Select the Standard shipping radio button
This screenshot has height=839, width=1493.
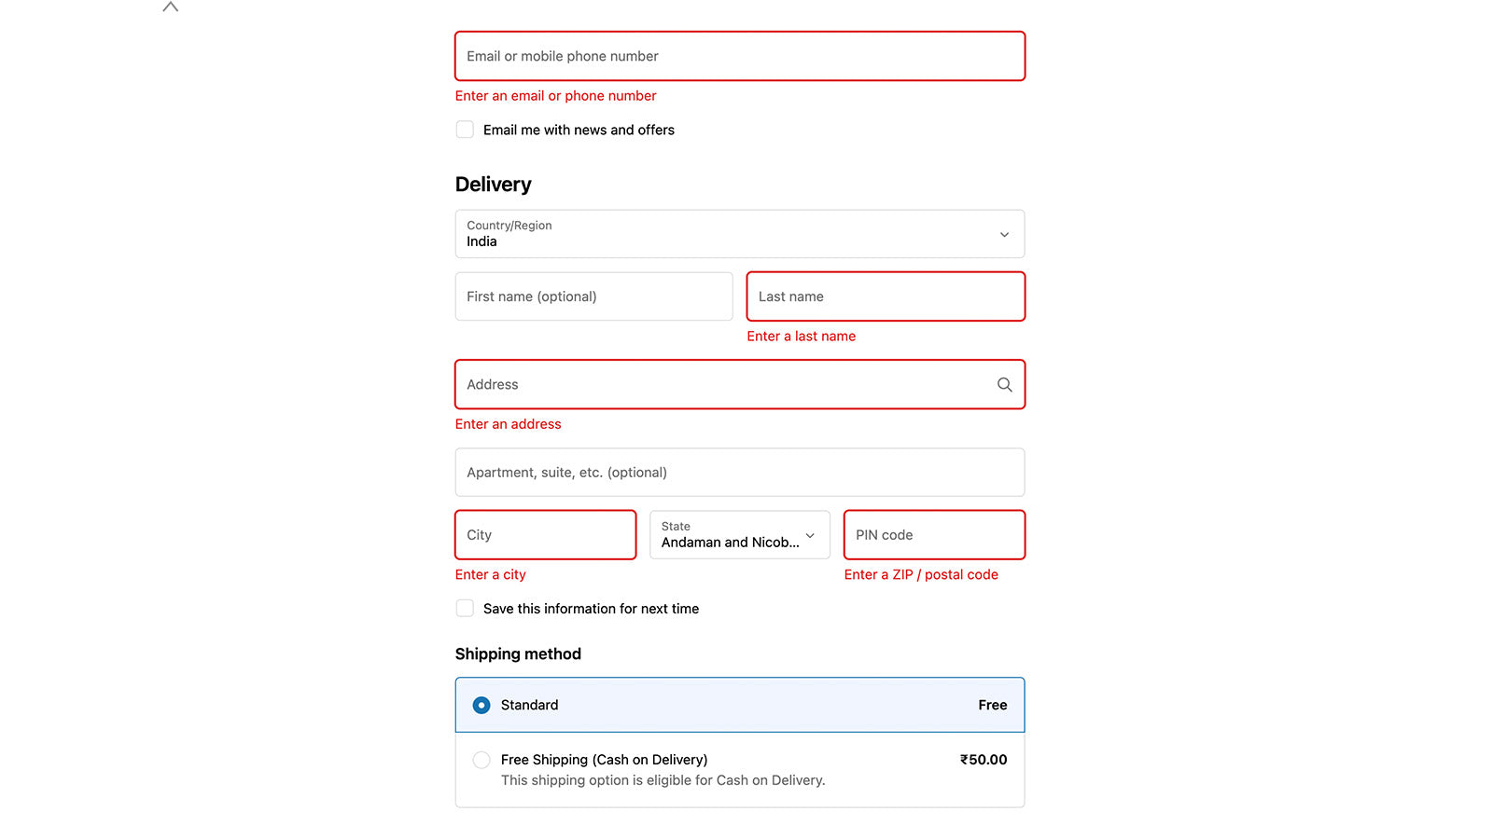(481, 706)
